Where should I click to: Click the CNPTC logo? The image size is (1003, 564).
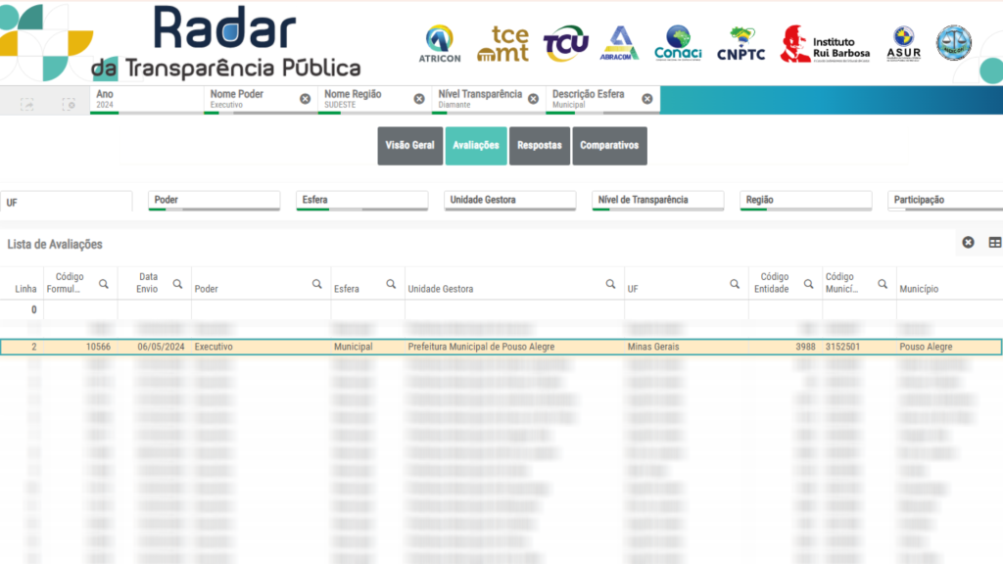(740, 43)
